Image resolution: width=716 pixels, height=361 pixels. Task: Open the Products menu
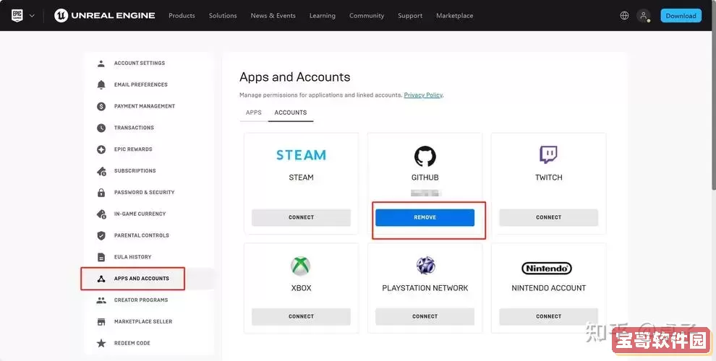[182, 15]
